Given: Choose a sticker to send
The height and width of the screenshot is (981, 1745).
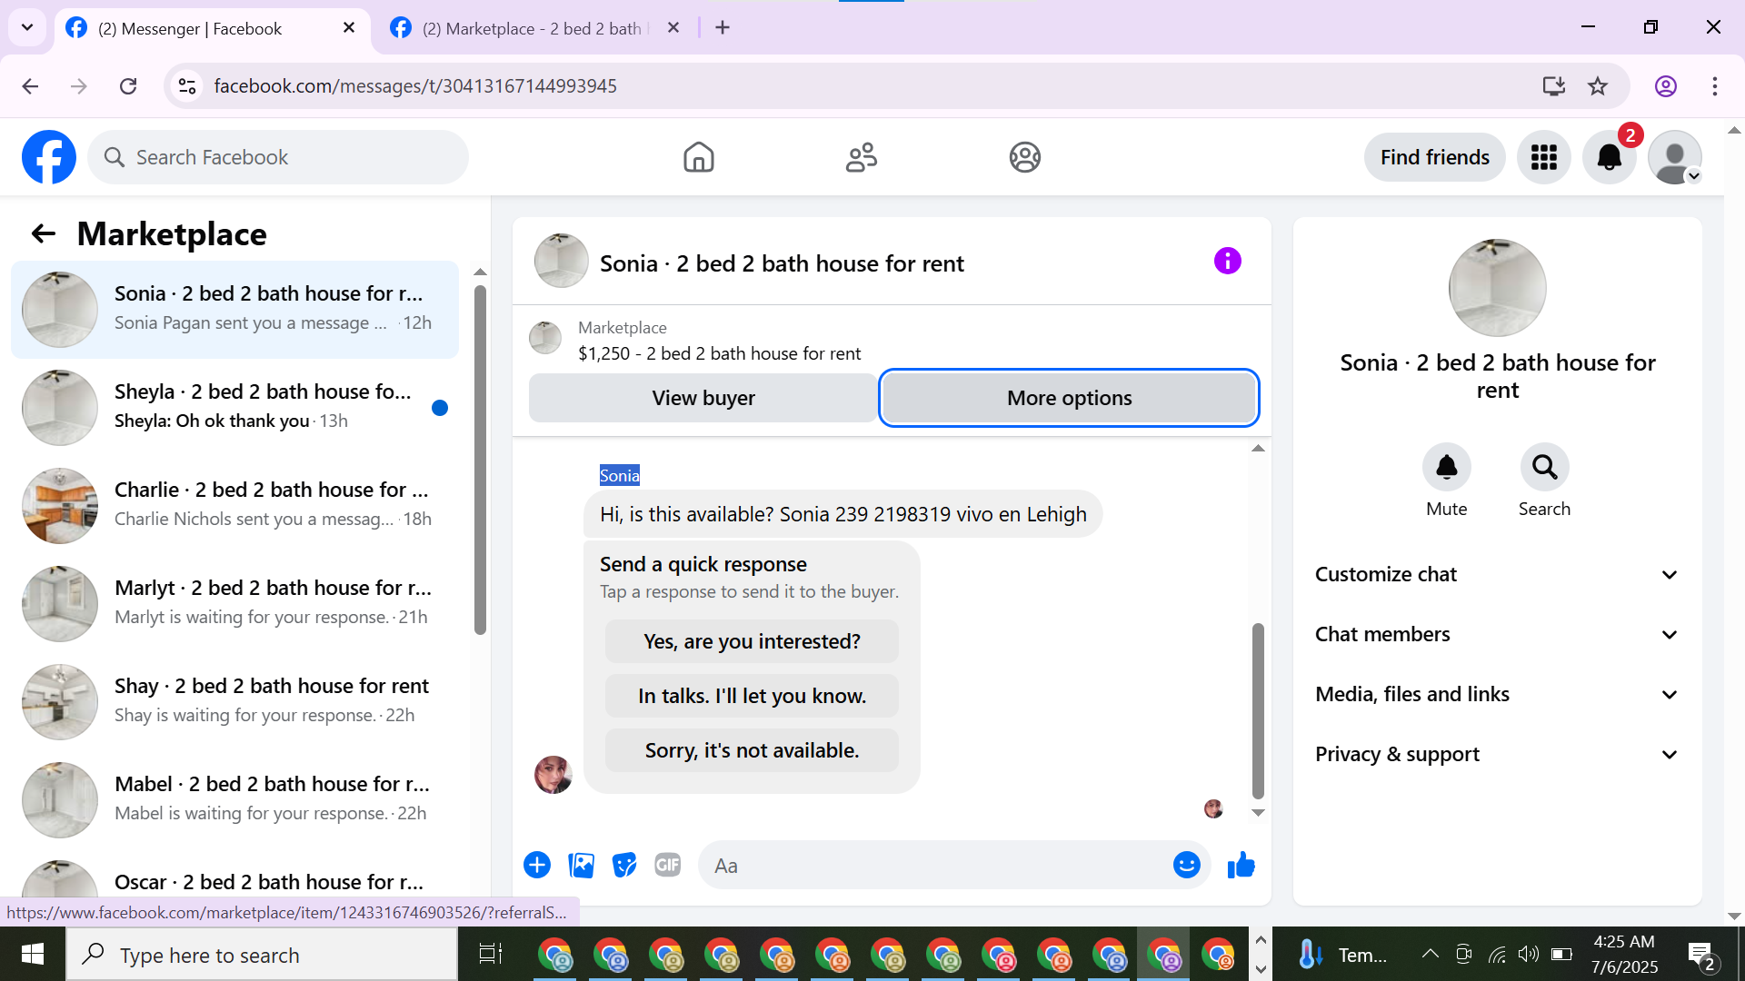Looking at the screenshot, I should click(624, 865).
